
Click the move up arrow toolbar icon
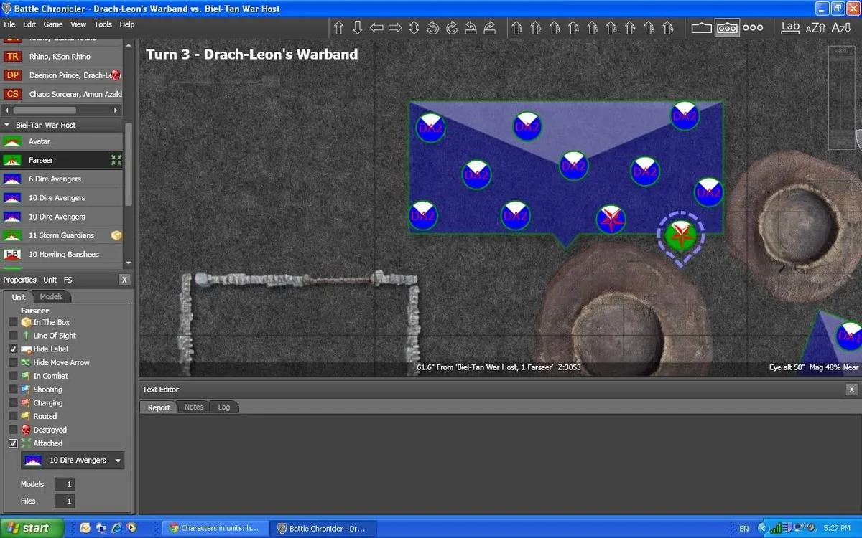339,28
